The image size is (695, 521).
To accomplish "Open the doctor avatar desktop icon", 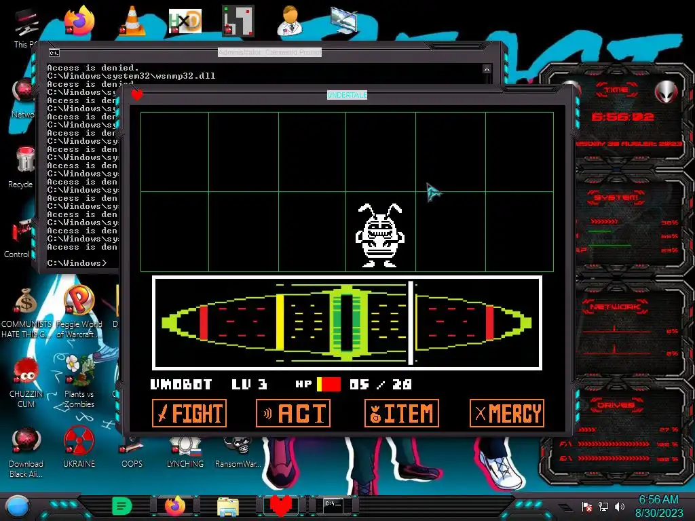I will pyautogui.click(x=290, y=20).
